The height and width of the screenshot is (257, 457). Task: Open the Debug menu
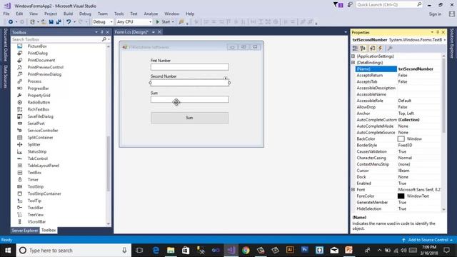85,14
